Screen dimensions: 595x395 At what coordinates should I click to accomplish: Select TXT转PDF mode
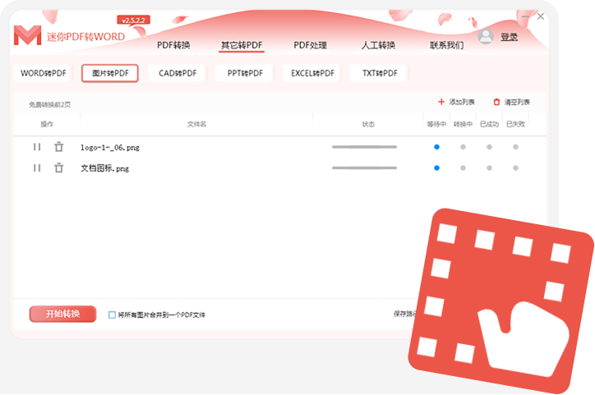point(380,73)
